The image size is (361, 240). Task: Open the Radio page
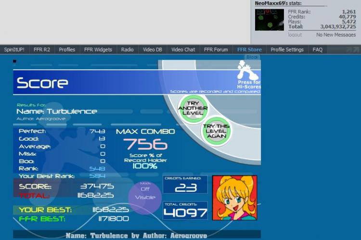[128, 50]
